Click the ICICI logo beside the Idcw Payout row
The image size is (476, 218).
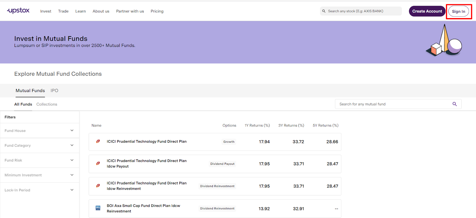[98, 163]
